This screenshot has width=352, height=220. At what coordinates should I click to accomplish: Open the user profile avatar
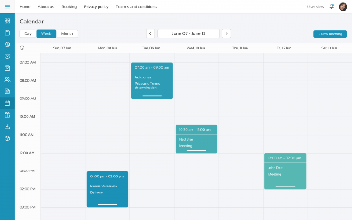coord(343,7)
